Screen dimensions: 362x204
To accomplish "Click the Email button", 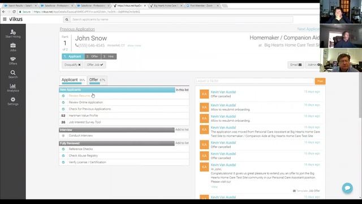I will 296,65.
